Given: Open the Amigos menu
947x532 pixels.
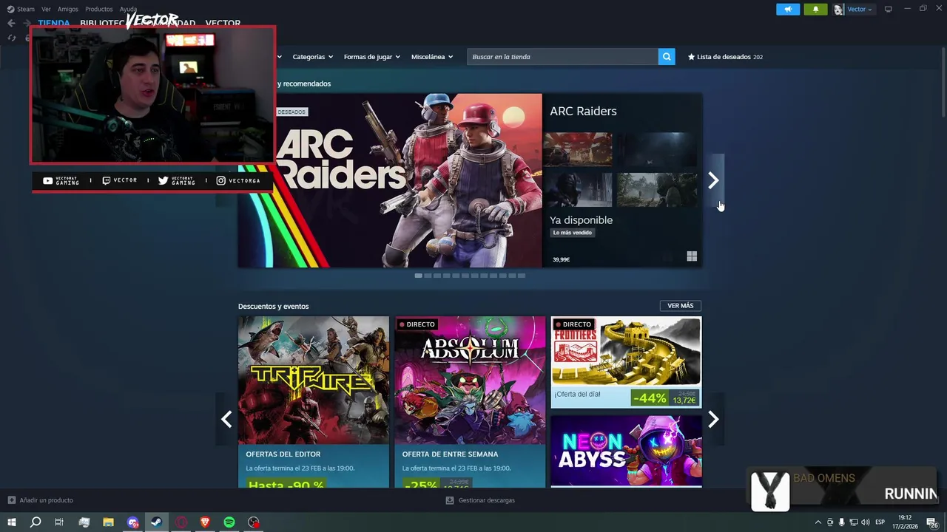Looking at the screenshot, I should (68, 9).
